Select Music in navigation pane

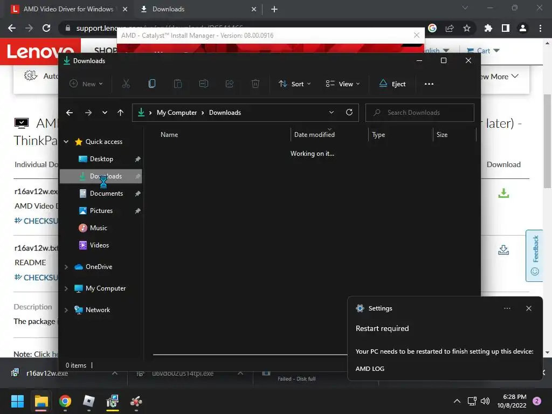click(x=101, y=228)
